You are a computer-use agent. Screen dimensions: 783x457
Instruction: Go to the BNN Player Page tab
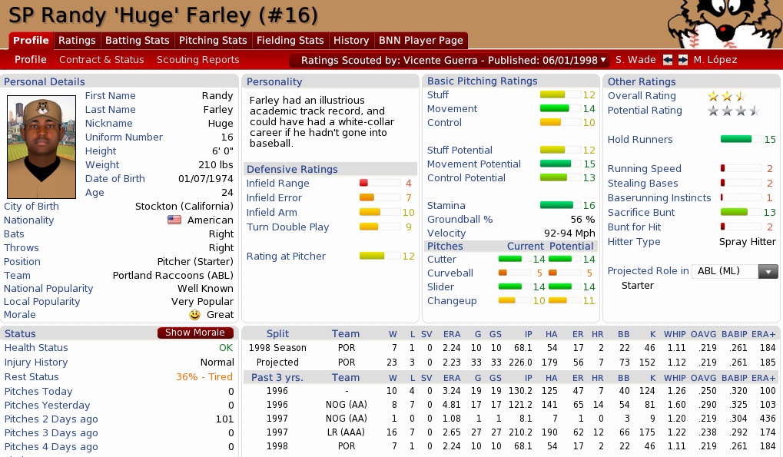coord(420,41)
